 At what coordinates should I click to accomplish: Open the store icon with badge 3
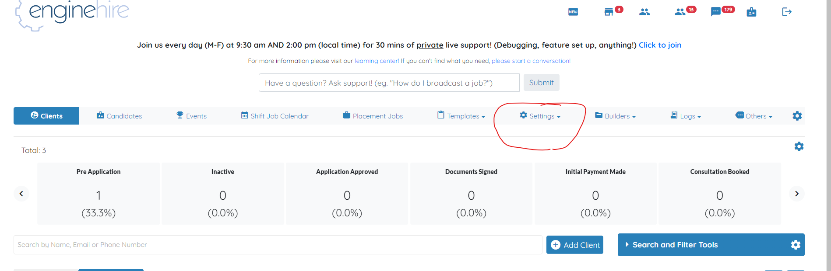click(609, 12)
